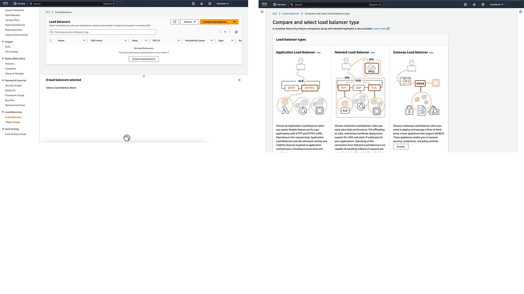Open the table preferences gear
Viewport: 524px width, 294px height.
click(x=236, y=31)
